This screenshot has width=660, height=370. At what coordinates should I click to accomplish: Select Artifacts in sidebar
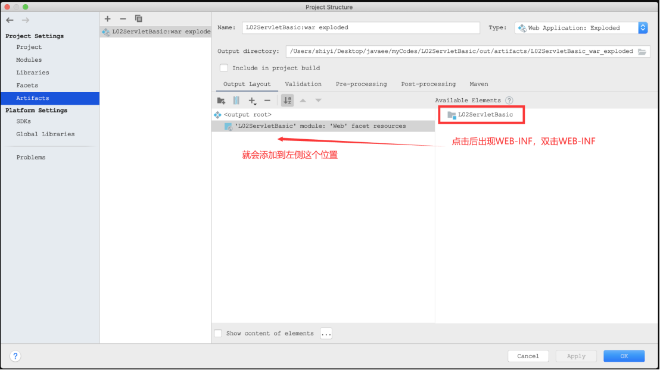50,98
